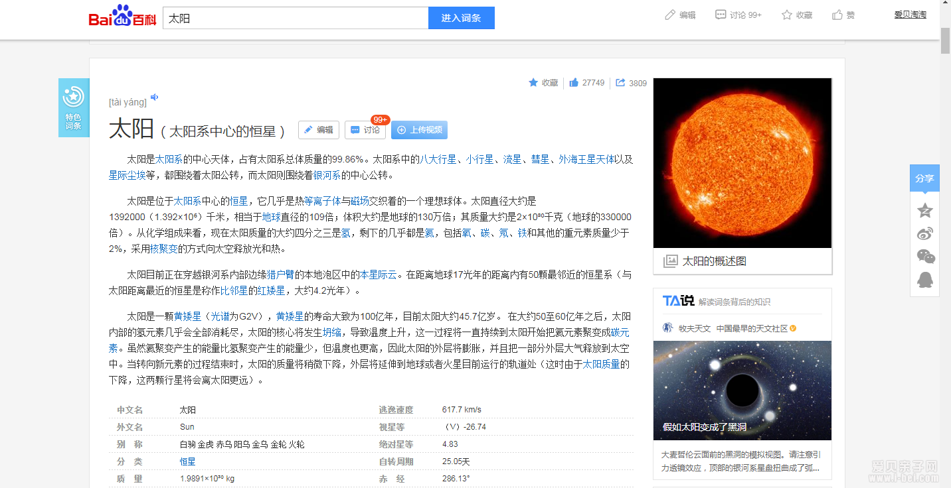This screenshot has width=951, height=488.
Task: Click the 上传视频 button
Action: click(x=419, y=130)
